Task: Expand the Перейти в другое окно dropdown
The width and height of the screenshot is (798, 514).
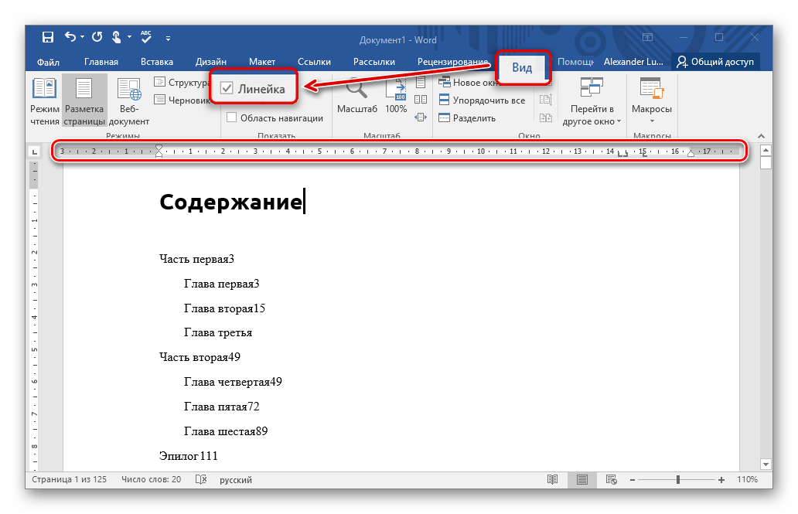Action: point(592,115)
